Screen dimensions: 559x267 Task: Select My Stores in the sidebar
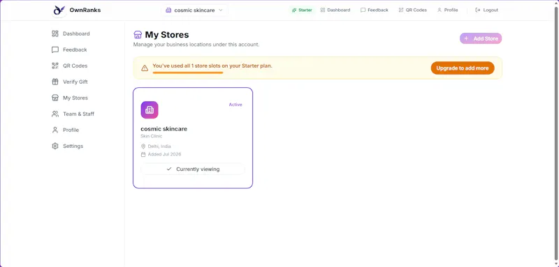pyautogui.click(x=69, y=98)
